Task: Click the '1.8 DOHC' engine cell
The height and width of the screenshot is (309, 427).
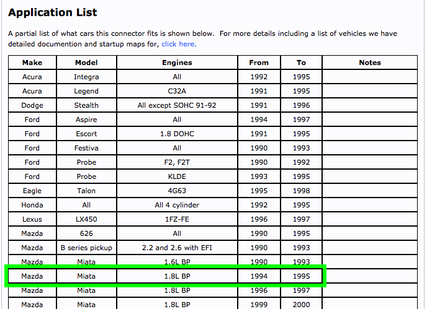Action: tap(177, 134)
